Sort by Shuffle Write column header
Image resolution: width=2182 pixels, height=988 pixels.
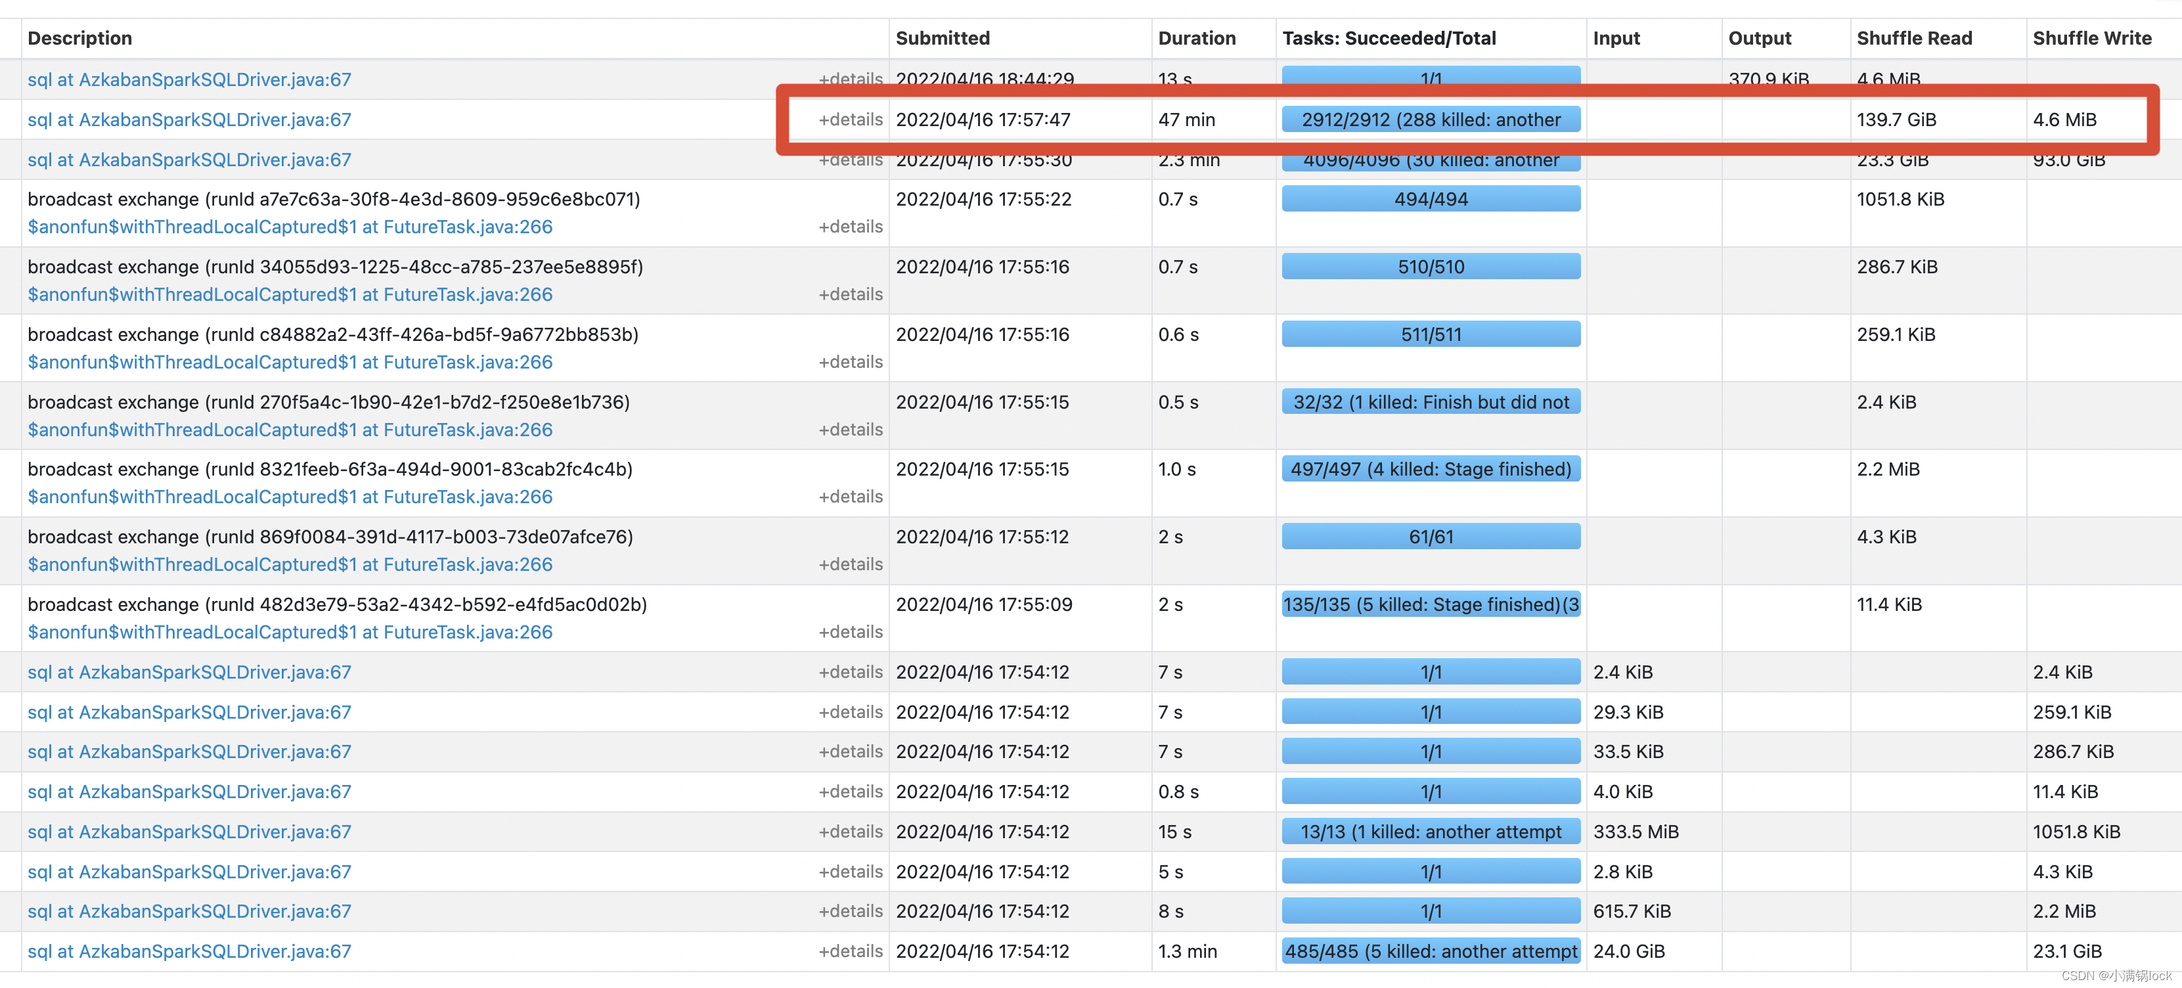pyautogui.click(x=2091, y=38)
